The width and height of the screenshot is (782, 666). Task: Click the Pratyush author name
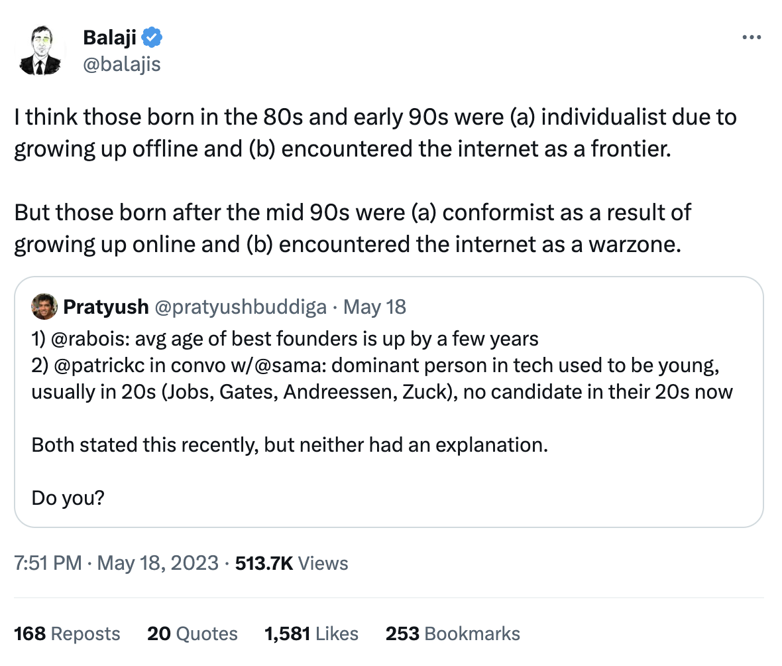(x=105, y=306)
